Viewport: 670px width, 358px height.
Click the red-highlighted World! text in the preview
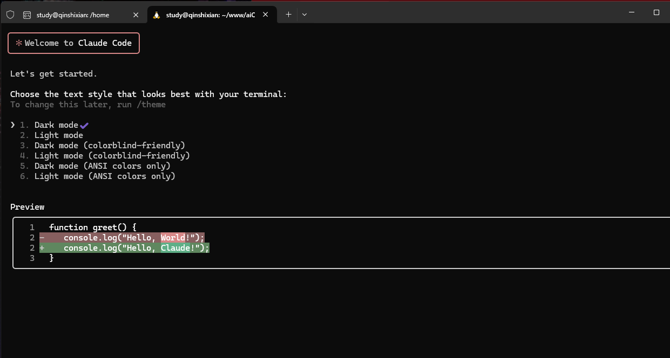coord(173,237)
